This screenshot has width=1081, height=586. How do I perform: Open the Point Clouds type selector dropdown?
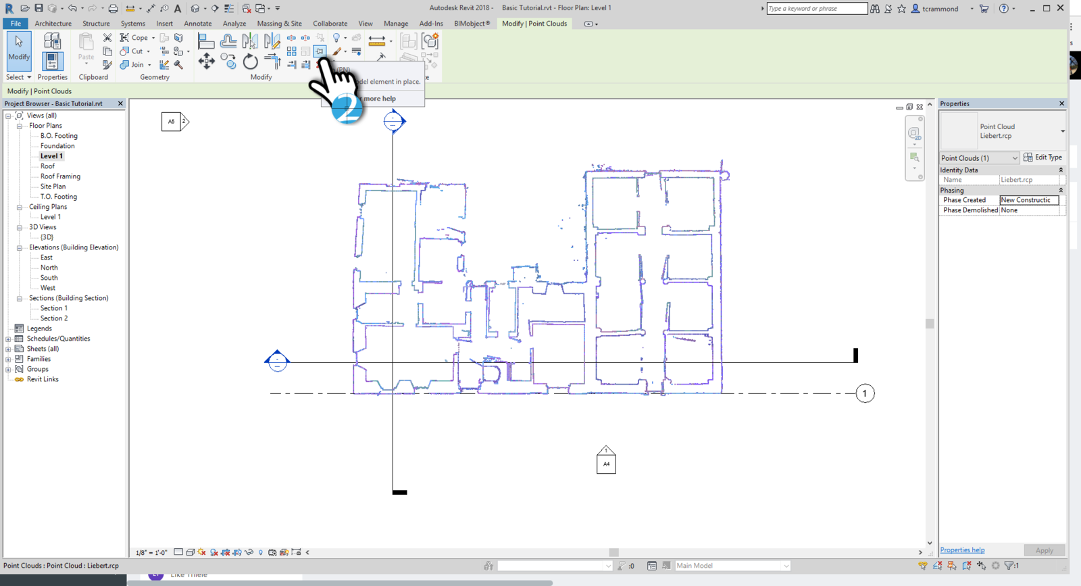pyautogui.click(x=1014, y=158)
